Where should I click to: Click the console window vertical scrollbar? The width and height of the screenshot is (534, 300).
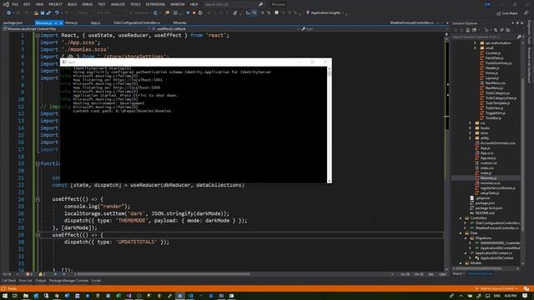[330, 124]
